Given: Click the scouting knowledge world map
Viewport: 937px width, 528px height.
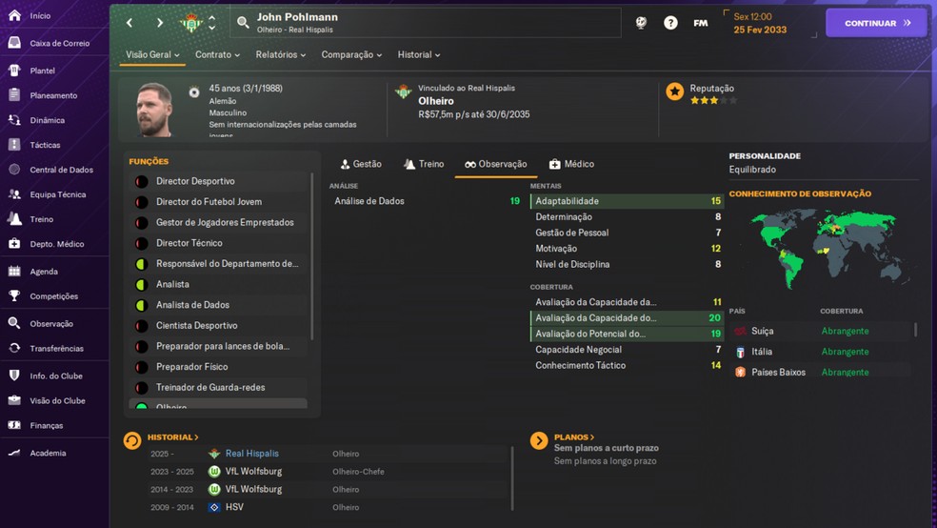Looking at the screenshot, I should tap(823, 248).
